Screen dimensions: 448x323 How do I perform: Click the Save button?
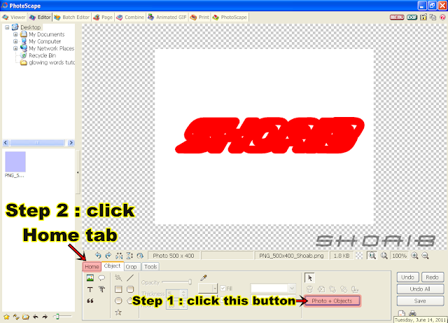click(x=420, y=301)
